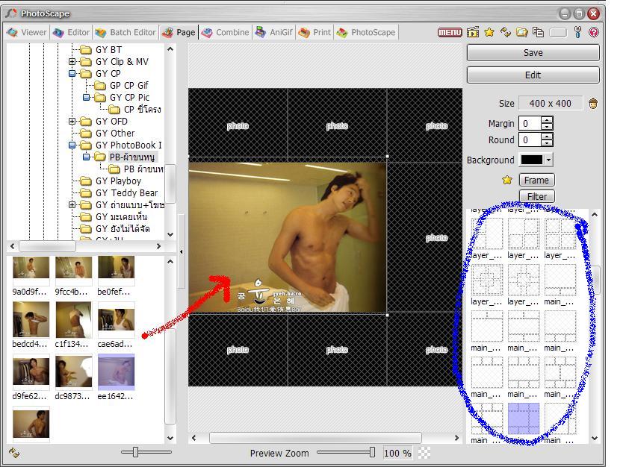Viewport: 626px width, 467px height.
Task: Collapse the GY CP Pic subfolder
Action: [86, 97]
